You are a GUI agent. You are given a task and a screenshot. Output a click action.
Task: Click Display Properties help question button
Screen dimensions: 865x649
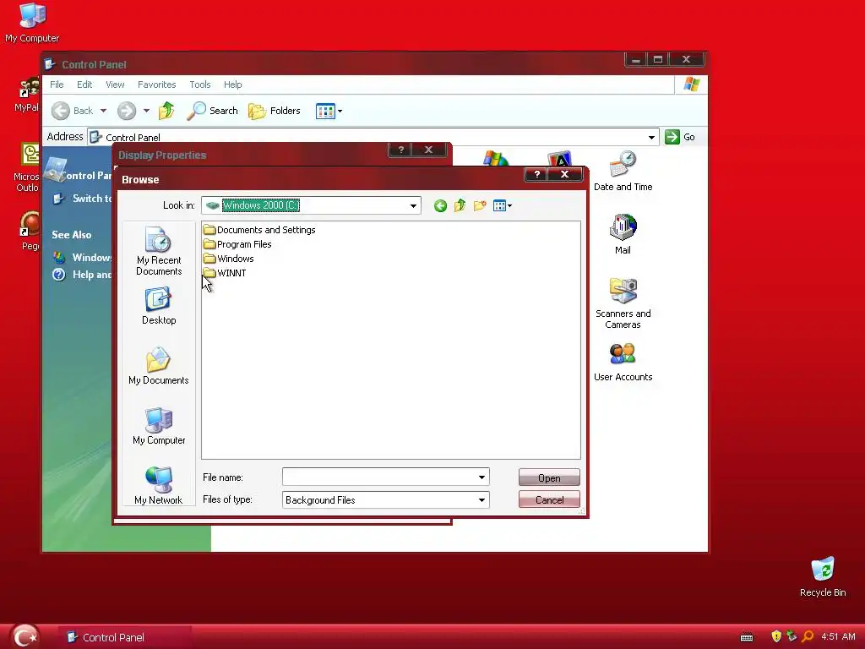coord(401,150)
